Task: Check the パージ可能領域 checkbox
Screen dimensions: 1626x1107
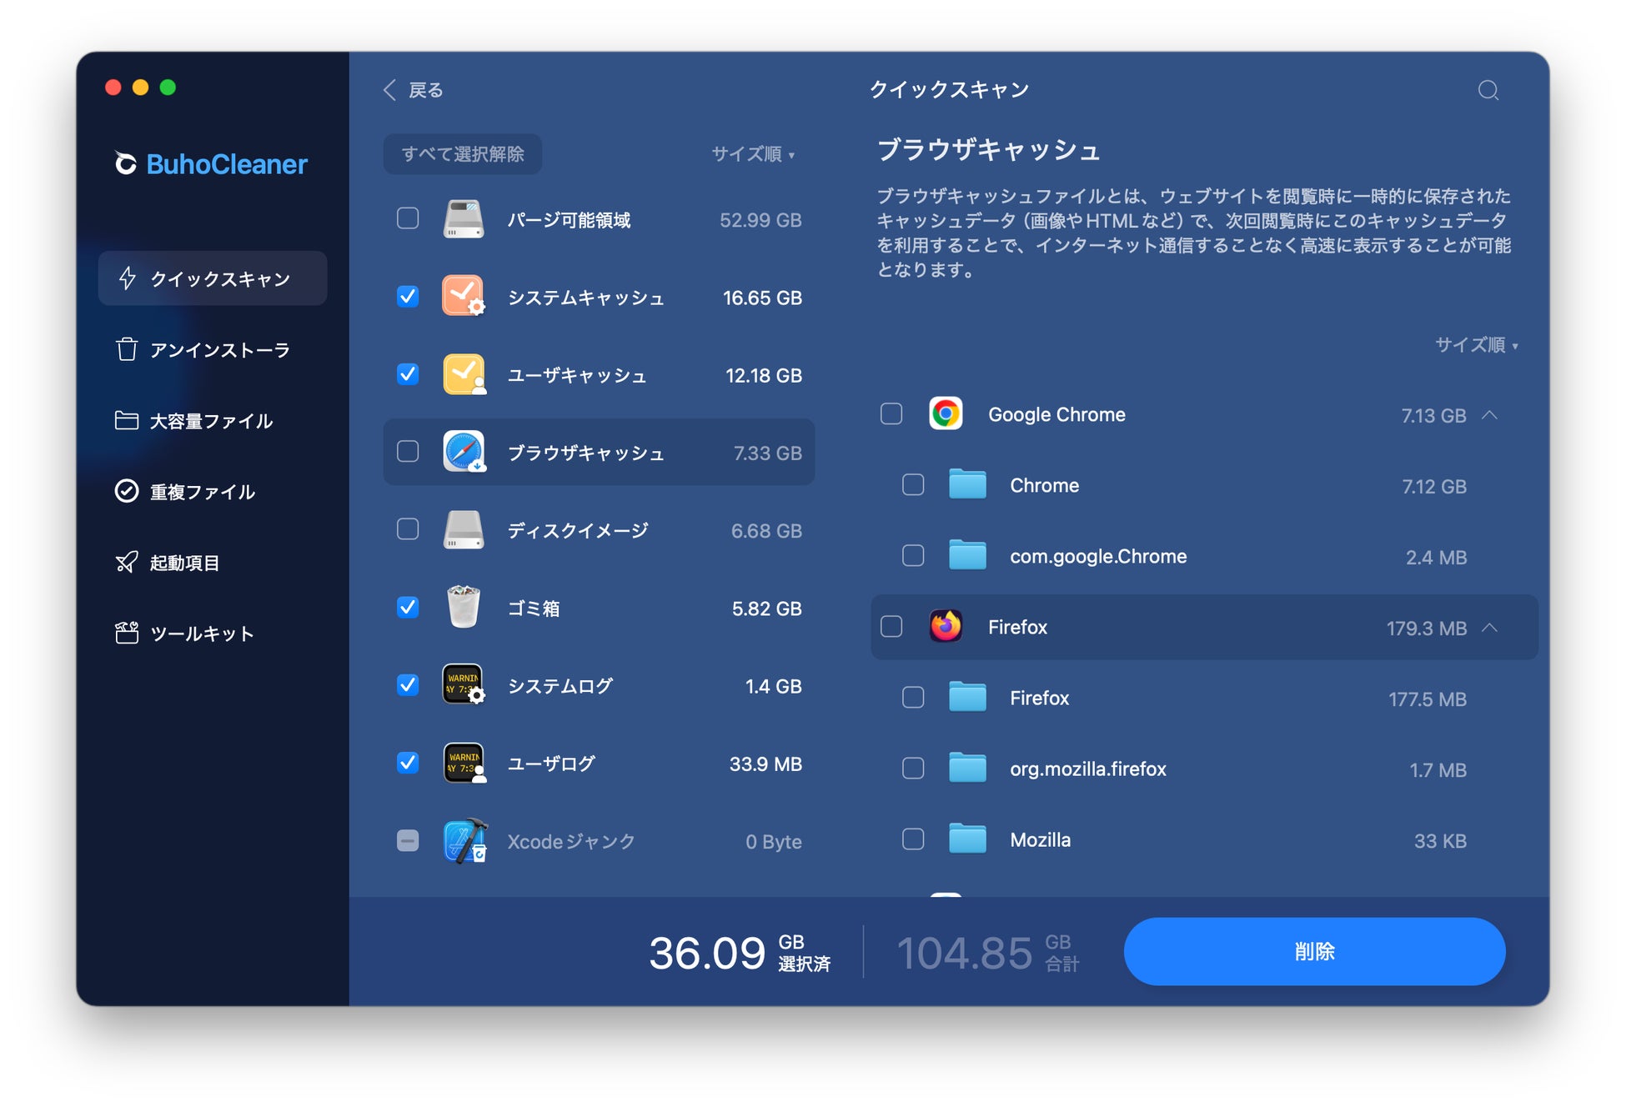Action: coord(408,219)
